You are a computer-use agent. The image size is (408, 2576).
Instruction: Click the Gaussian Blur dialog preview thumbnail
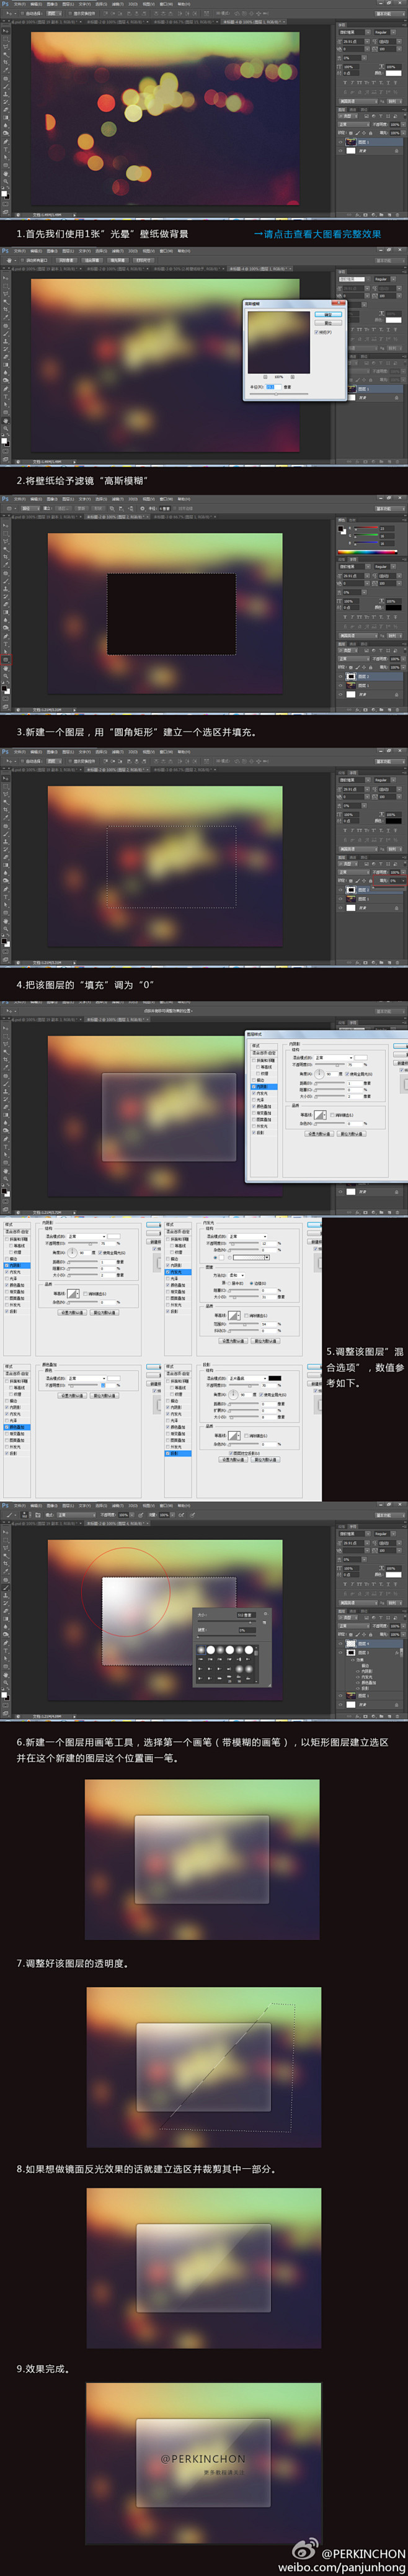tap(279, 343)
